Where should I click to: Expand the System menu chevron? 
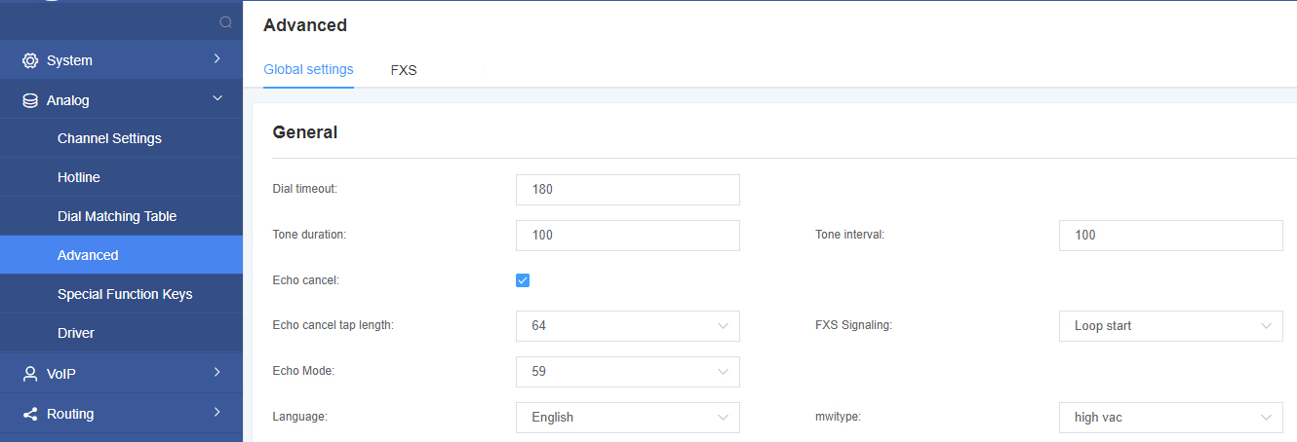[x=216, y=59]
